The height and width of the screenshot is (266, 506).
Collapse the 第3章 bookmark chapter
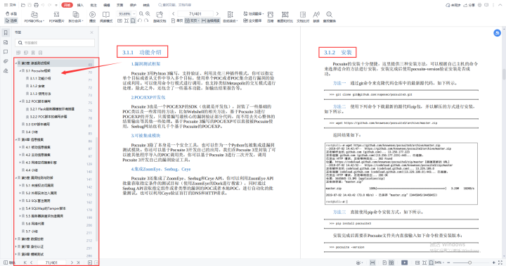point(15,63)
